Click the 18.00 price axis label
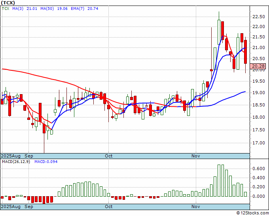This screenshot has height=216, width=269. coord(259,117)
